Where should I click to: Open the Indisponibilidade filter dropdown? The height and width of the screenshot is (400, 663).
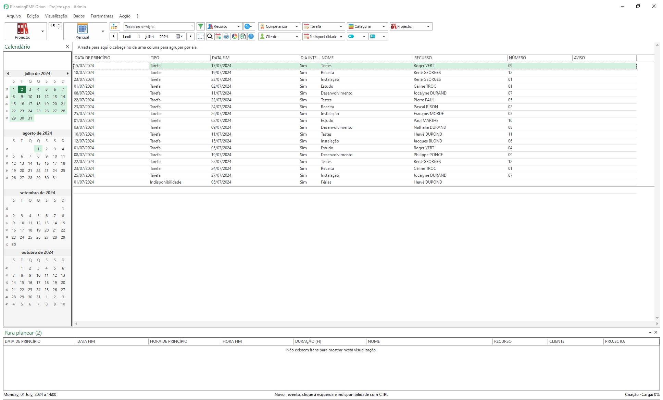pyautogui.click(x=324, y=36)
